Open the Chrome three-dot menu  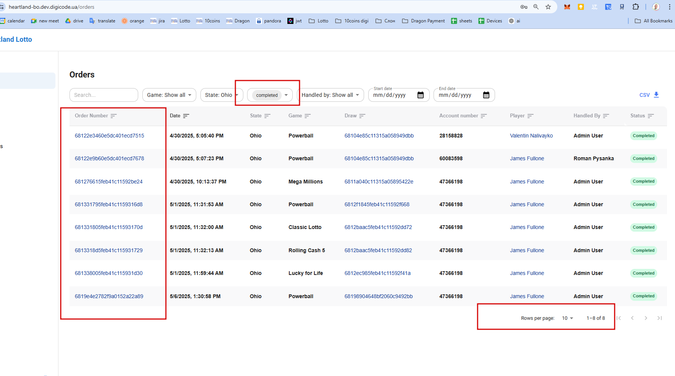670,7
